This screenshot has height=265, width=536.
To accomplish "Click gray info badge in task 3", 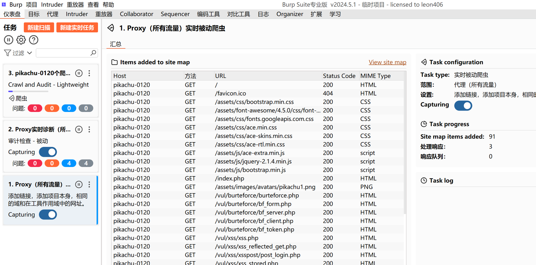I will [x=86, y=108].
